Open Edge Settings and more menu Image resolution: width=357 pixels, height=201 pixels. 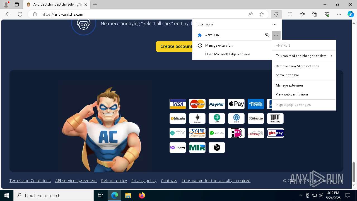(339, 14)
